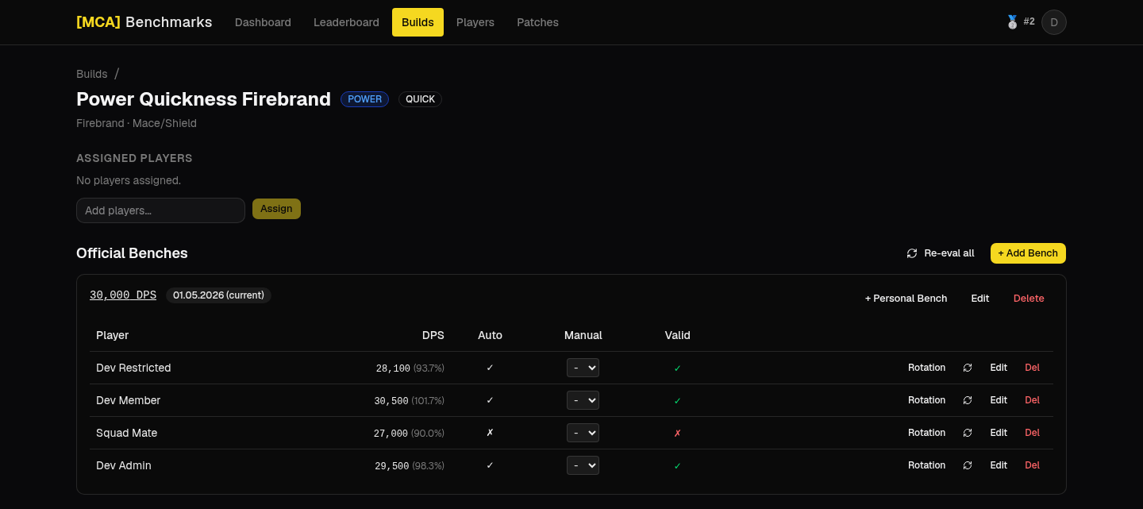Click the 01.05.2026 (current) patch badge
The image size is (1143, 509).
(x=218, y=295)
